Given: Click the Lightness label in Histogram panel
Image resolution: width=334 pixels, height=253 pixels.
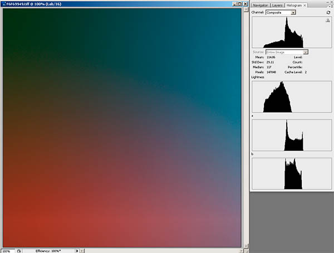Looking at the screenshot, I should (258, 77).
